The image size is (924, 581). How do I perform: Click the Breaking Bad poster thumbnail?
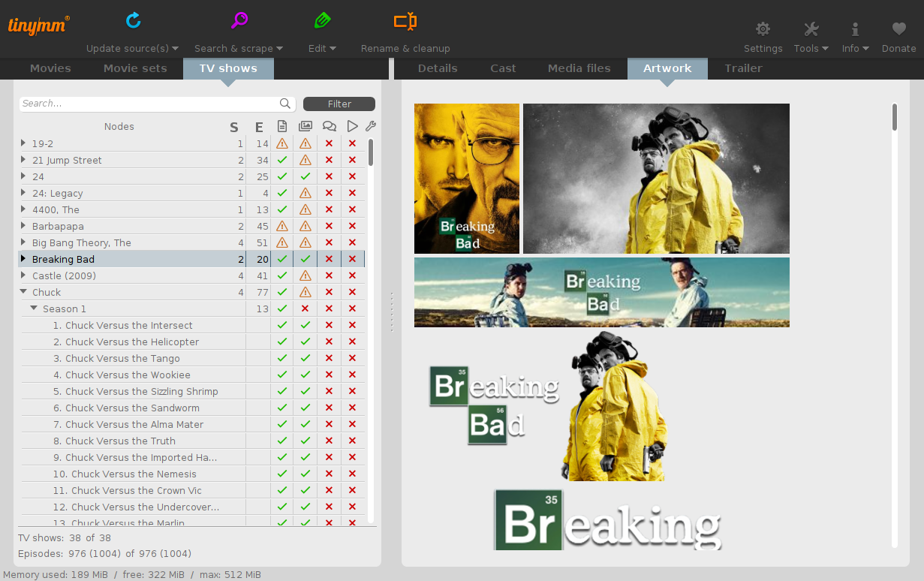click(x=467, y=179)
